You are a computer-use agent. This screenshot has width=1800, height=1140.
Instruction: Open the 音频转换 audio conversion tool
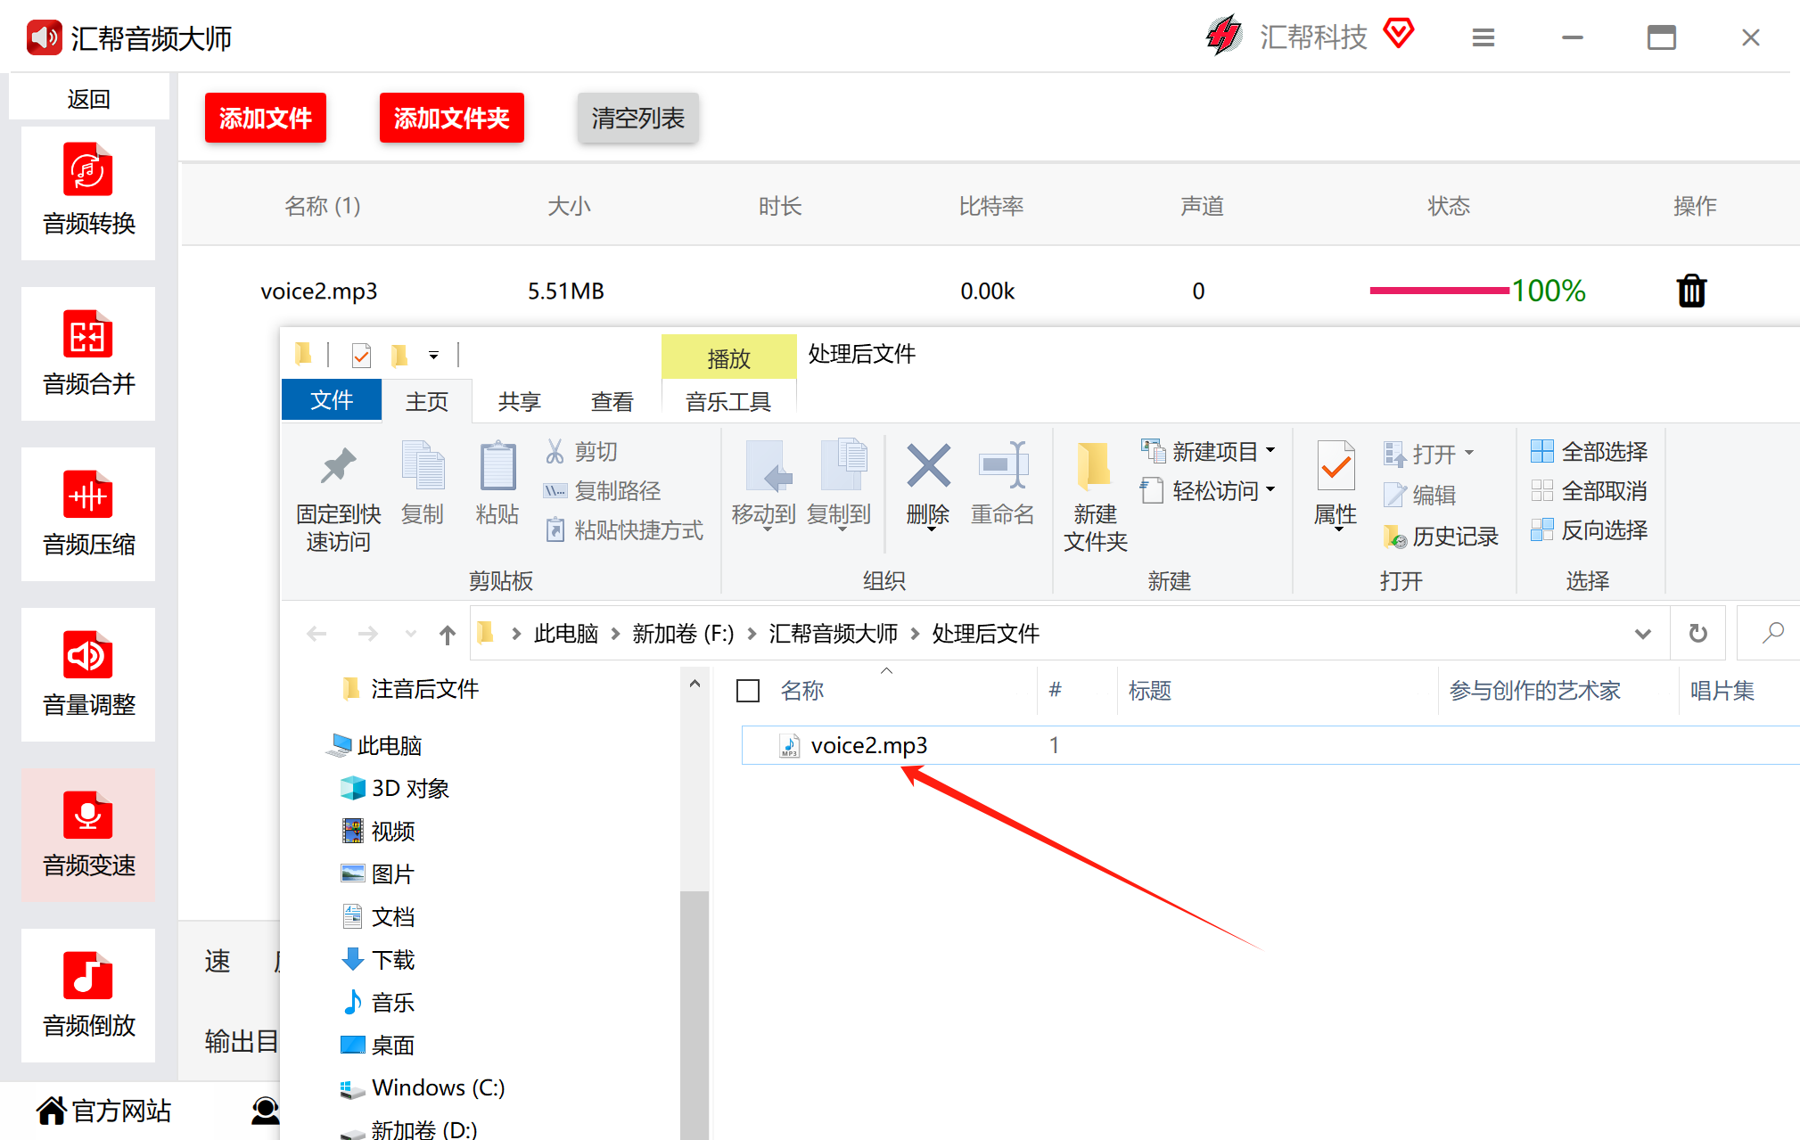tap(88, 193)
